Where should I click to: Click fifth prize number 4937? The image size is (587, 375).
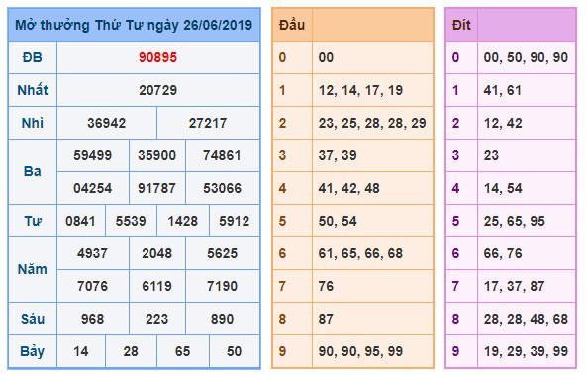tap(92, 253)
